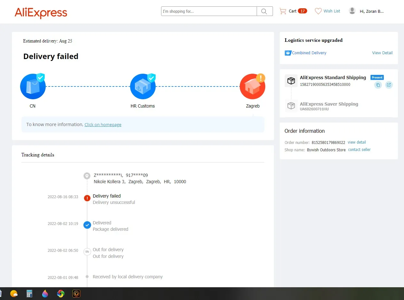Click the Combined Delivery blue box icon

tap(288, 53)
